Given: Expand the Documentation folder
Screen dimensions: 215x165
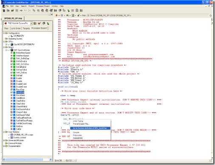Looking at the screenshot, I should (x=4, y=146).
